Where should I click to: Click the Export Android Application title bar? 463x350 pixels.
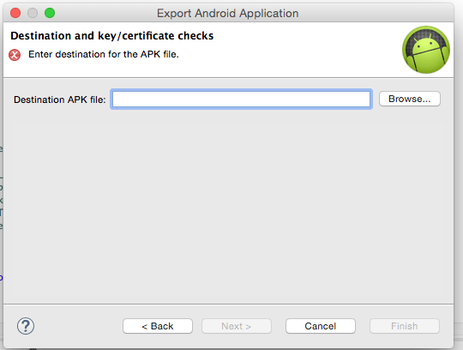click(228, 13)
